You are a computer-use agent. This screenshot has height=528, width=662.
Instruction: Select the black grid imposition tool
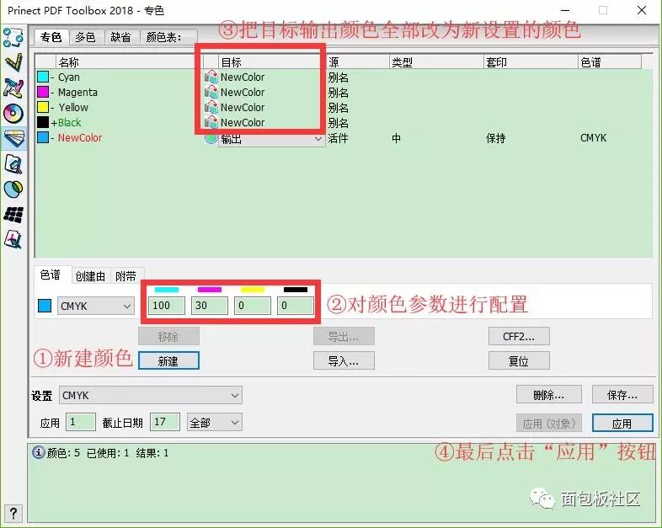tap(13, 215)
